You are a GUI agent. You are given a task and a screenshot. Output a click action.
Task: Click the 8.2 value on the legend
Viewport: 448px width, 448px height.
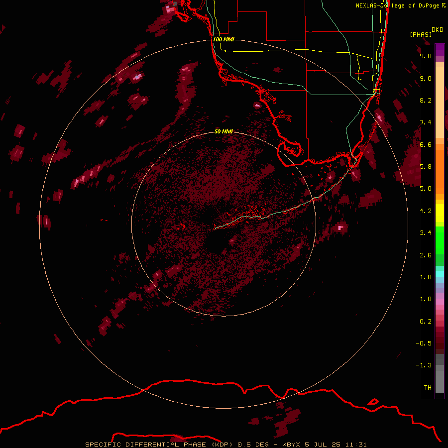click(x=426, y=100)
